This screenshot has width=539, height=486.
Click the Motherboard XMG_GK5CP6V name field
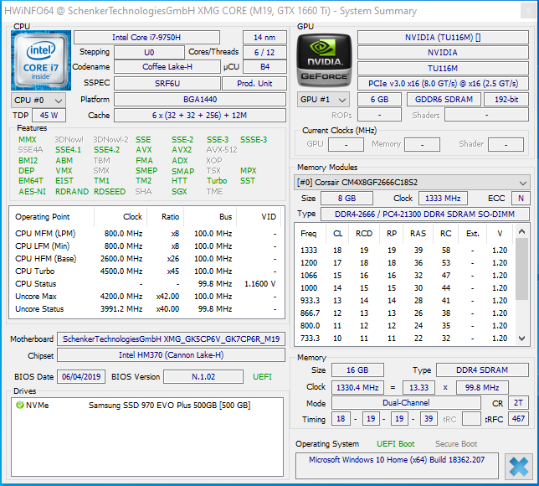point(172,339)
